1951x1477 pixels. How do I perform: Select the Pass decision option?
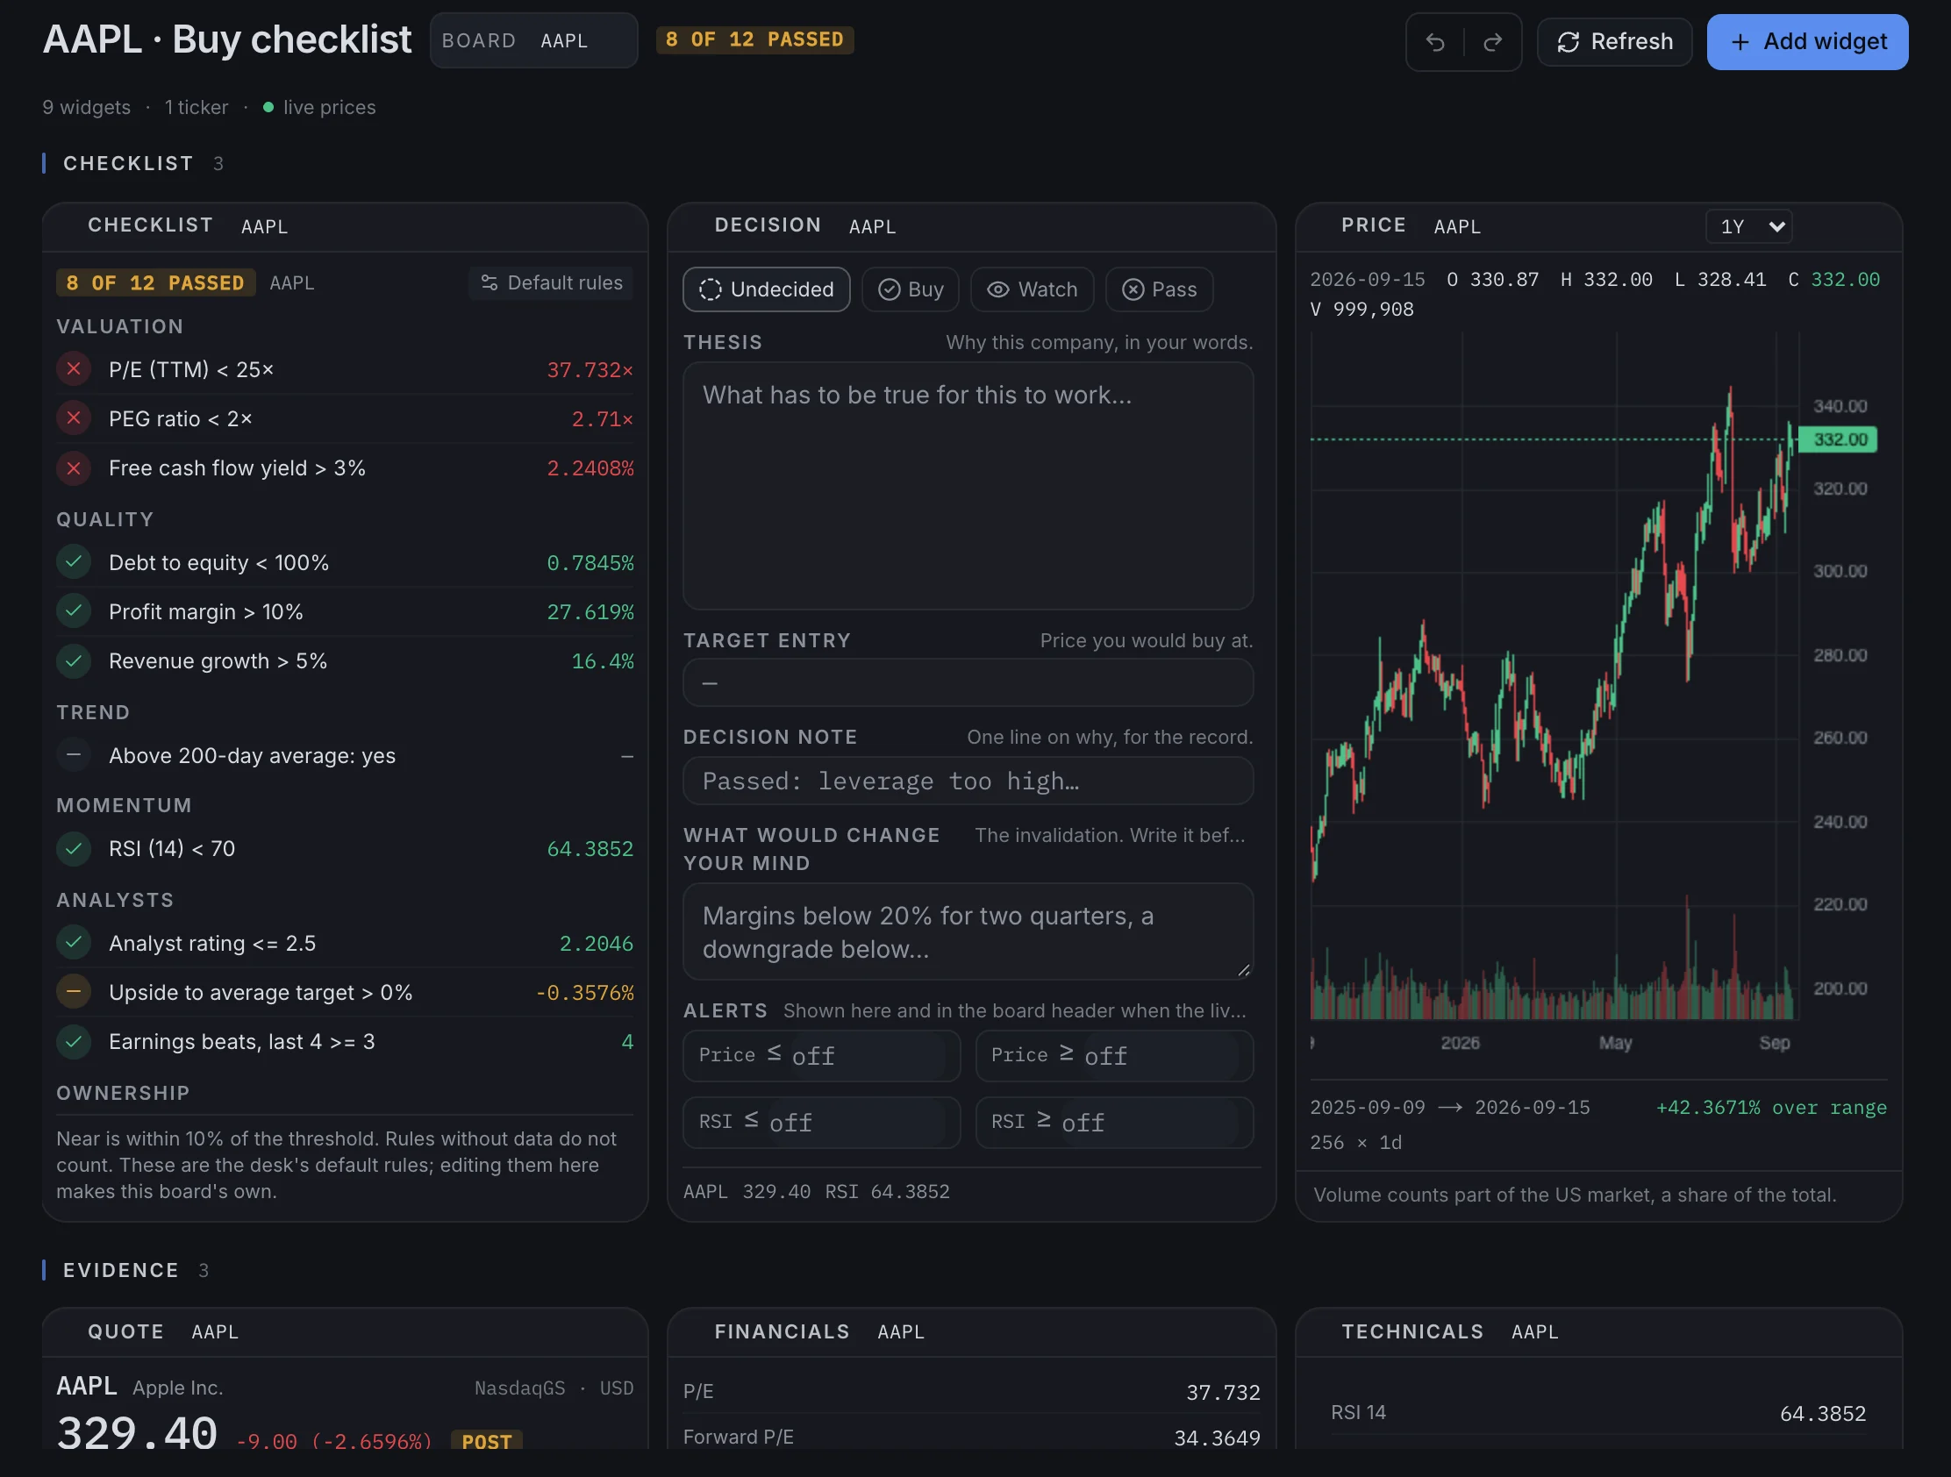click(x=1159, y=289)
